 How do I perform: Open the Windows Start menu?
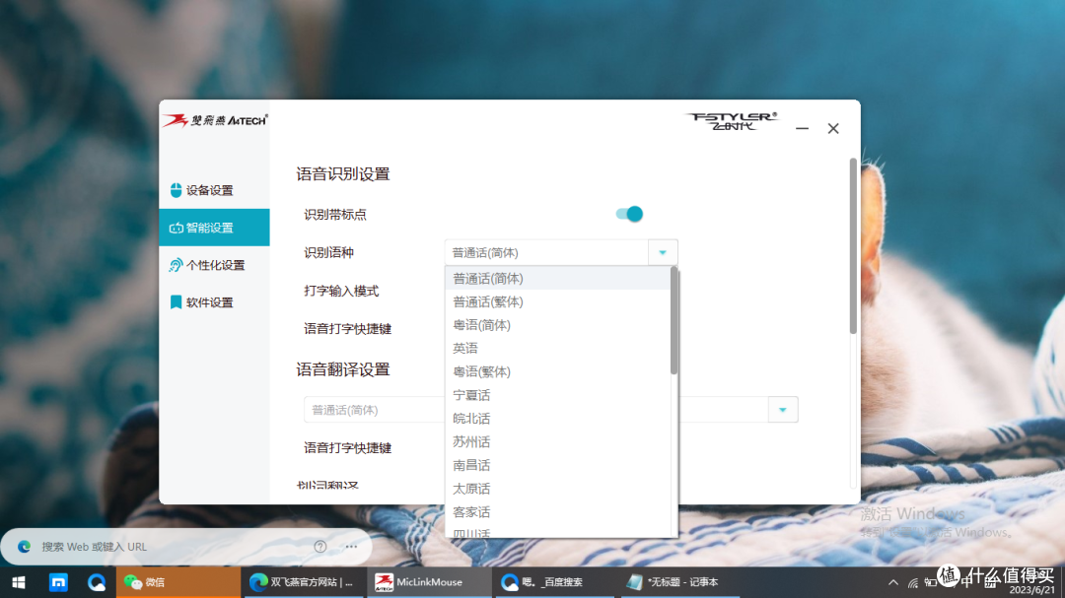coord(19,582)
